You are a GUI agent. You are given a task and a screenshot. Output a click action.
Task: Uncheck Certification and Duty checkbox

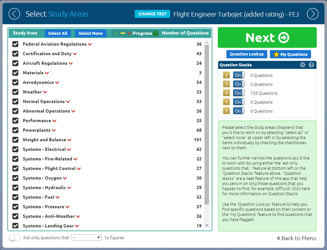coord(15,54)
